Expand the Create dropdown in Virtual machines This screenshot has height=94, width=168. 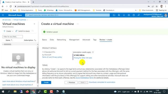click(x=8, y=31)
